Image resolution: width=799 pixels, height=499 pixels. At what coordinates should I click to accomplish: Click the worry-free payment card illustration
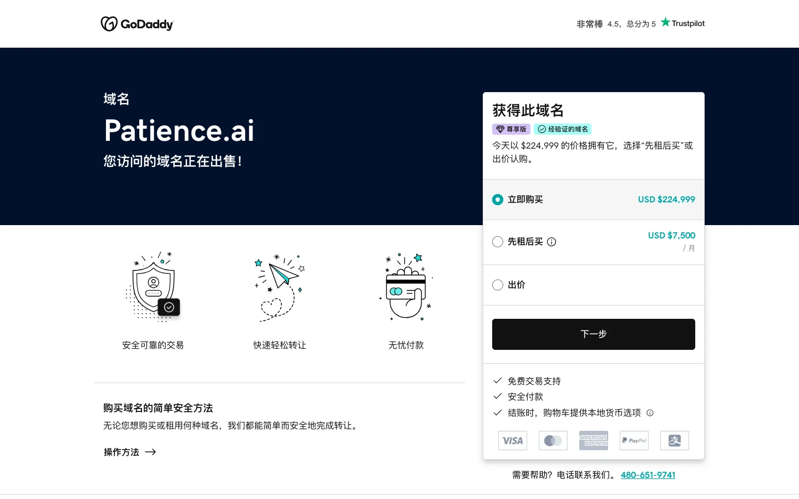406,287
